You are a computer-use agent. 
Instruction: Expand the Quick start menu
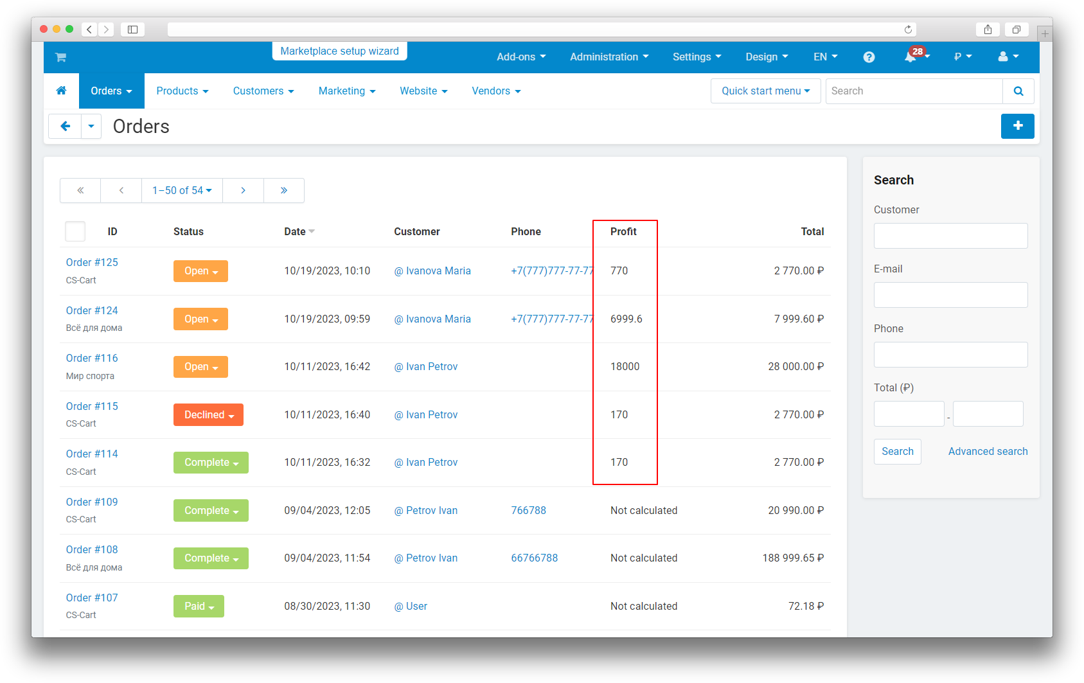click(x=765, y=91)
